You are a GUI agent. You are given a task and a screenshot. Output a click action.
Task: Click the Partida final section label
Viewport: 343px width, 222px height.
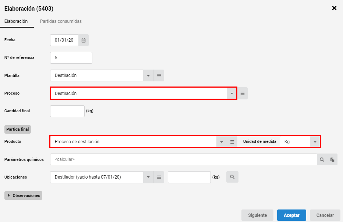(x=18, y=129)
